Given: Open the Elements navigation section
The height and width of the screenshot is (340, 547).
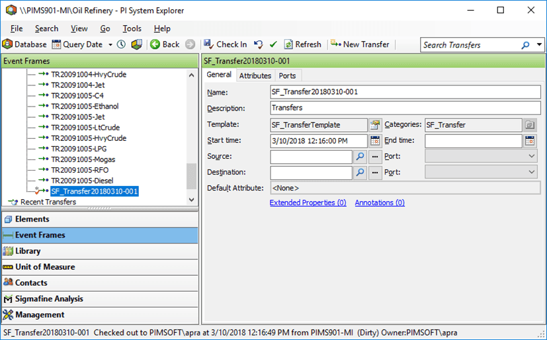Looking at the screenshot, I should tap(100, 220).
